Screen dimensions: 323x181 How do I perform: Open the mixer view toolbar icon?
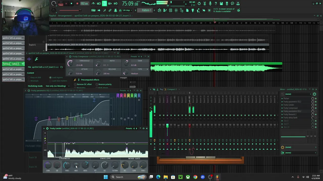(176, 10)
